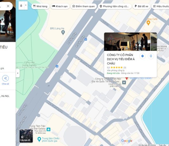Select the Điểm tham quan filter chip
The width and height of the screenshot is (169, 146).
coord(84,6)
